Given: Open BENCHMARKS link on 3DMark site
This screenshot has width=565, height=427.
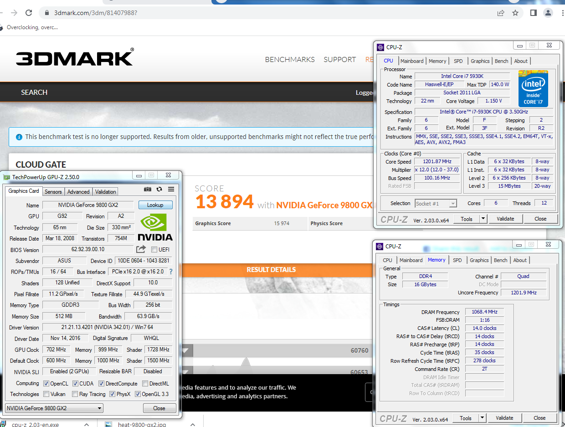Looking at the screenshot, I should (290, 59).
